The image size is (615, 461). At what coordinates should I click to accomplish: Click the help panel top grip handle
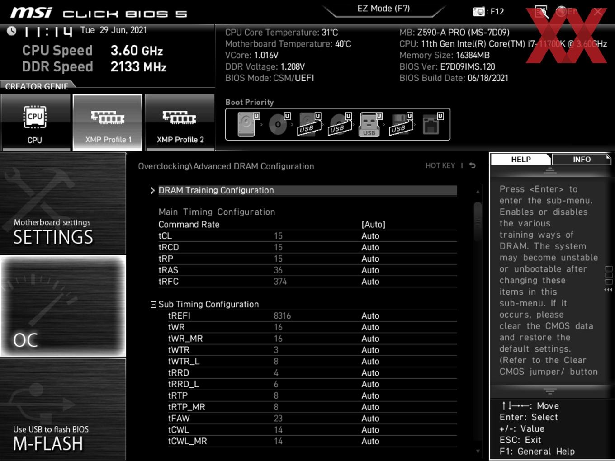click(x=550, y=170)
